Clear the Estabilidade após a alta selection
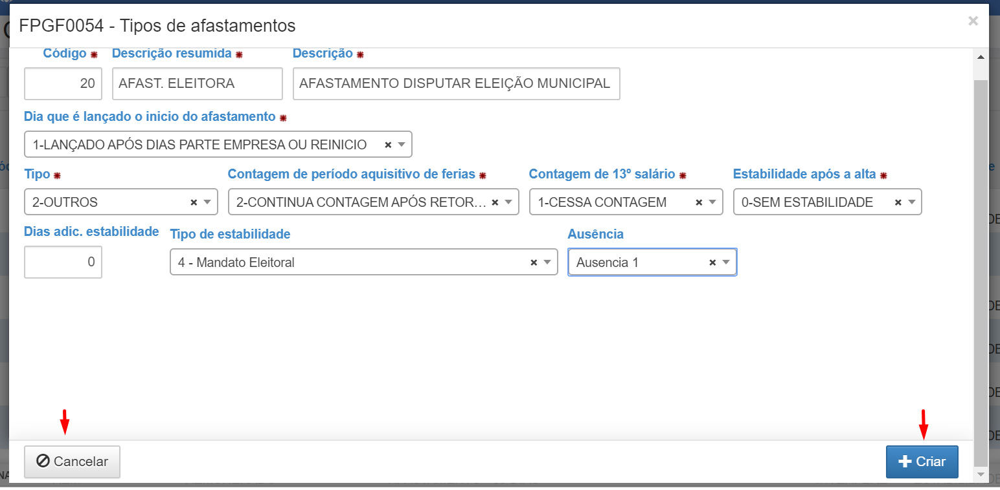Image resolution: width=1000 pixels, height=490 pixels. point(898,202)
